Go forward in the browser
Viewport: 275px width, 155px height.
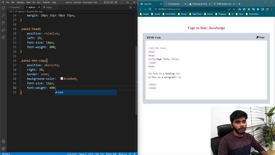click(145, 9)
